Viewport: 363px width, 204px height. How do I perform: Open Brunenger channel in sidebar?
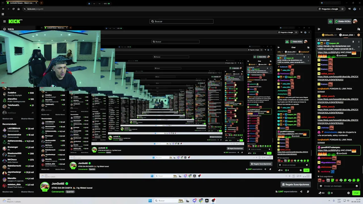(x=18, y=148)
